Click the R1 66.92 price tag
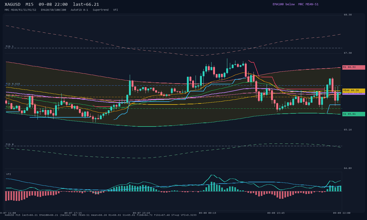The height and width of the screenshot is (220, 367). coord(354,67)
